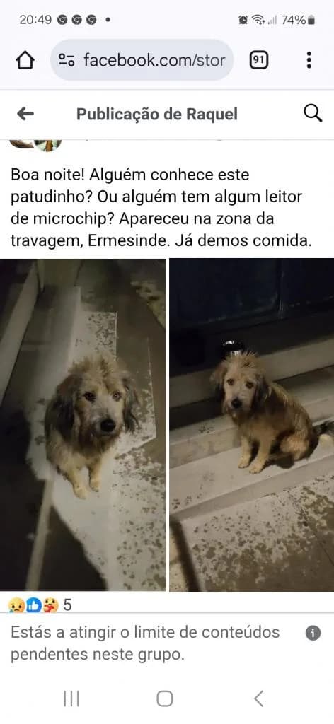This screenshot has width=334, height=724.
Task: View the 5 reactions count
Action: pyautogui.click(x=67, y=605)
